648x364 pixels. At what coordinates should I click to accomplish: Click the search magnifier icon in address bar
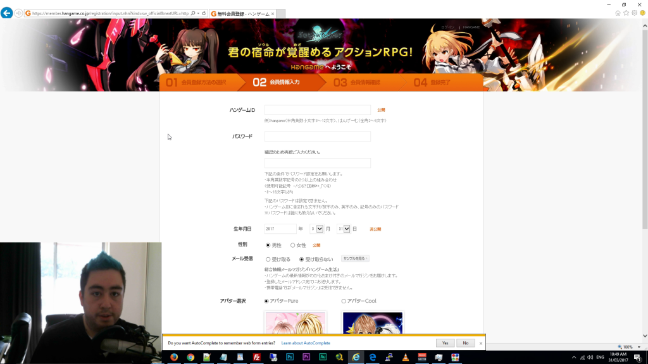point(193,14)
